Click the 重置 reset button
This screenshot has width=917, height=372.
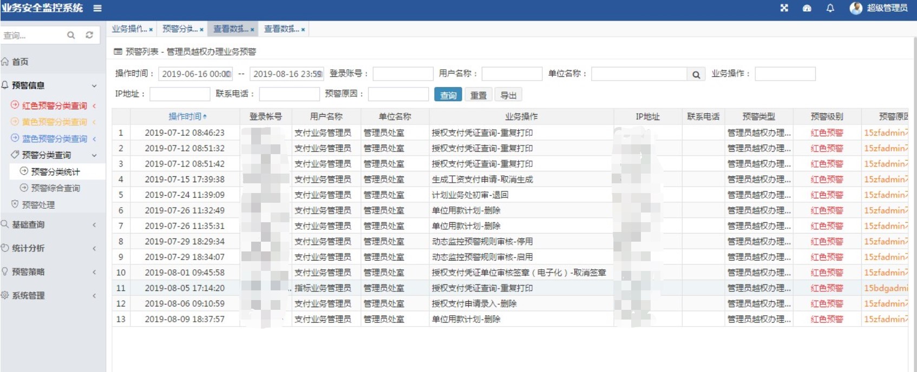click(478, 95)
